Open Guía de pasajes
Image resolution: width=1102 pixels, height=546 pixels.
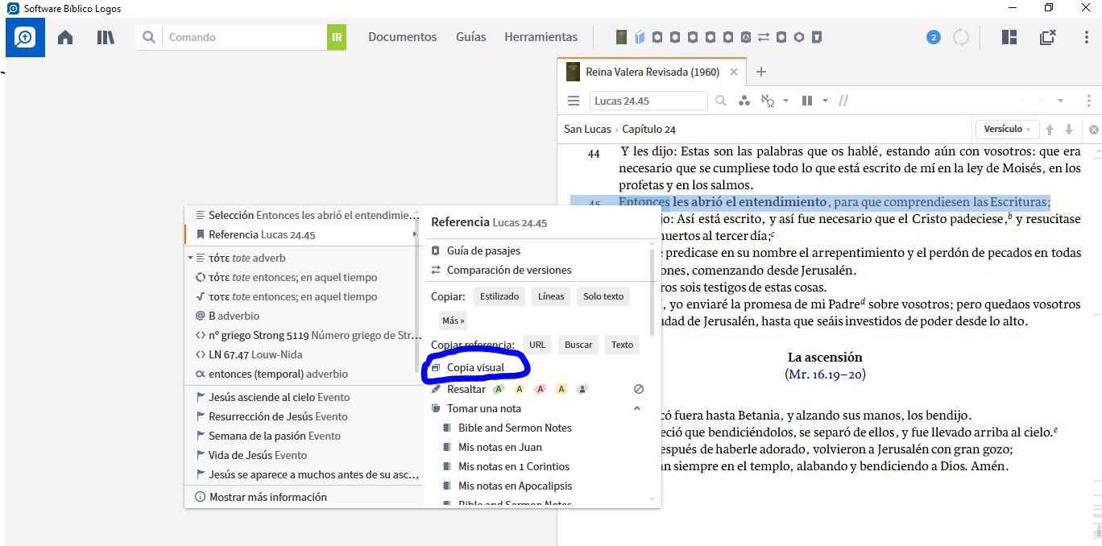point(483,250)
